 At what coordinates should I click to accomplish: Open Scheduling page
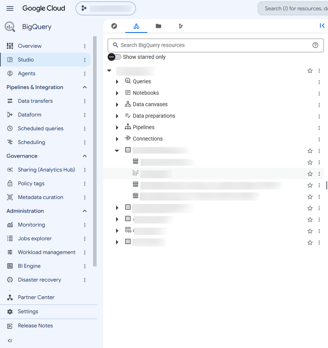click(32, 142)
